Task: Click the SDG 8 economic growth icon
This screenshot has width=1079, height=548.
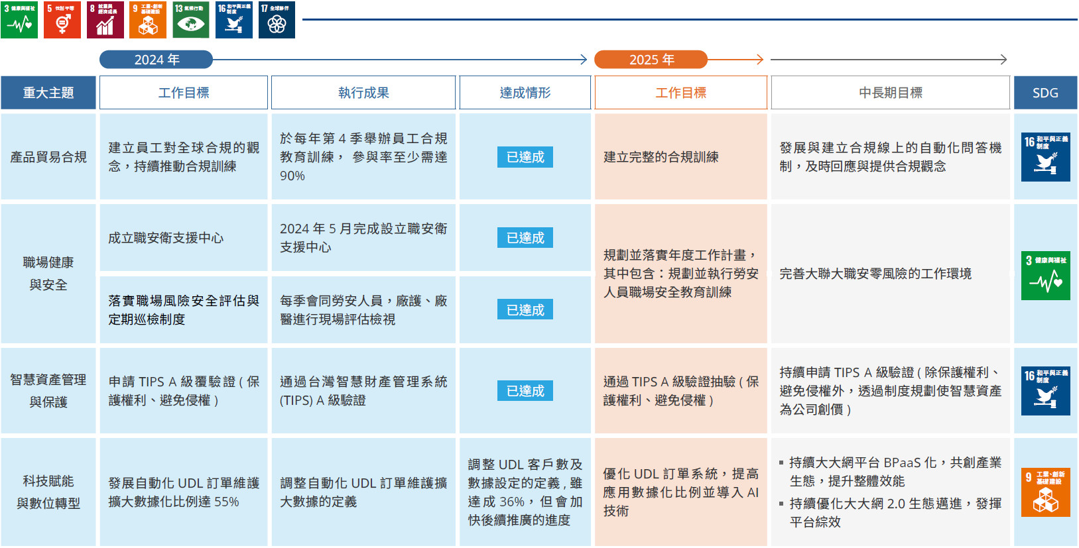Action: click(105, 20)
